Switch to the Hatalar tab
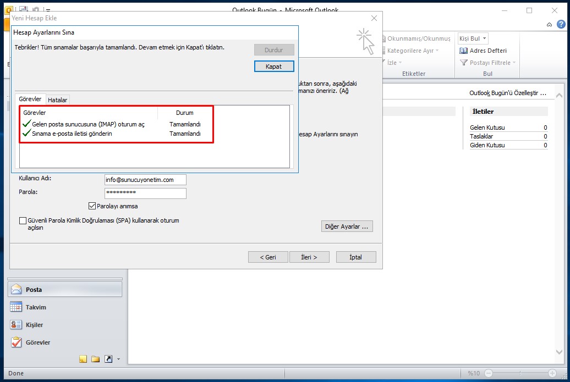570x382 pixels. 57,100
